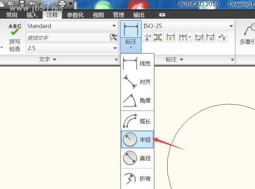Click the Open folder icon in quick access toolbar
Image resolution: width=255 pixels, height=189 pixels.
tap(12, 4)
